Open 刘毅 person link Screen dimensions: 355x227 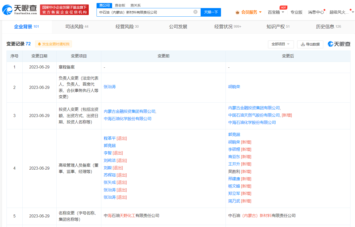pyautogui.click(x=108, y=168)
